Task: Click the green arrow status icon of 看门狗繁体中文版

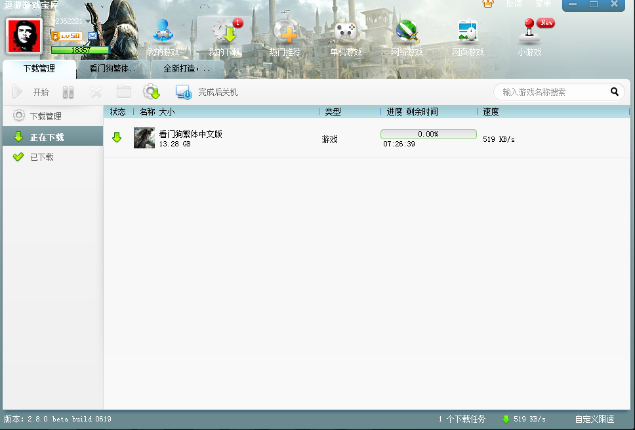Action: click(117, 137)
